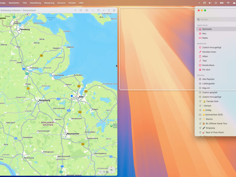Click the Wi-Fi icon in the menu bar
The height and width of the screenshot is (177, 236).
228,3
